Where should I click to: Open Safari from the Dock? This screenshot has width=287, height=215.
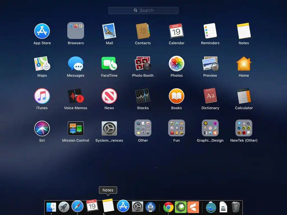click(77, 206)
